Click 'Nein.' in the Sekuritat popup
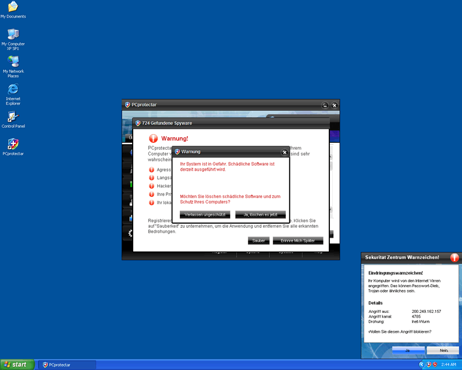462x370 pixels. pyautogui.click(x=443, y=350)
